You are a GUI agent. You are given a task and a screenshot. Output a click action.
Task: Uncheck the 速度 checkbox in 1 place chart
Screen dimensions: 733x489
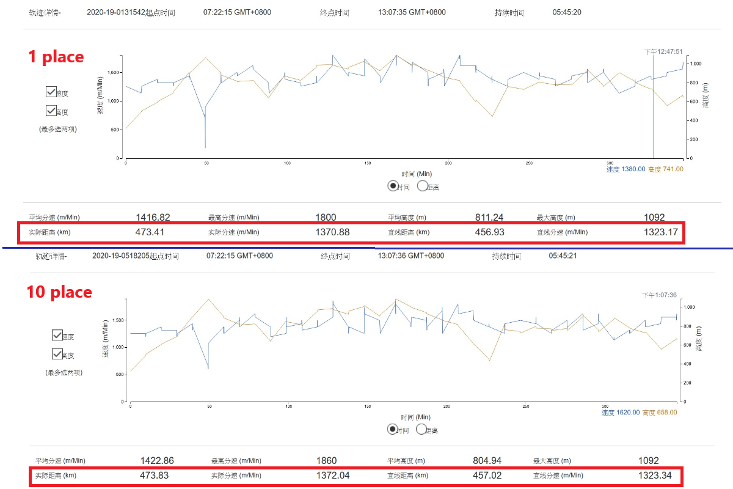click(51, 92)
